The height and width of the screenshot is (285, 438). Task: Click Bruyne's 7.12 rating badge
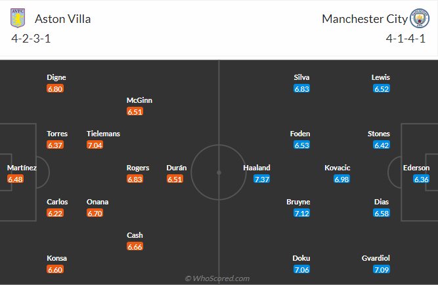301,213
